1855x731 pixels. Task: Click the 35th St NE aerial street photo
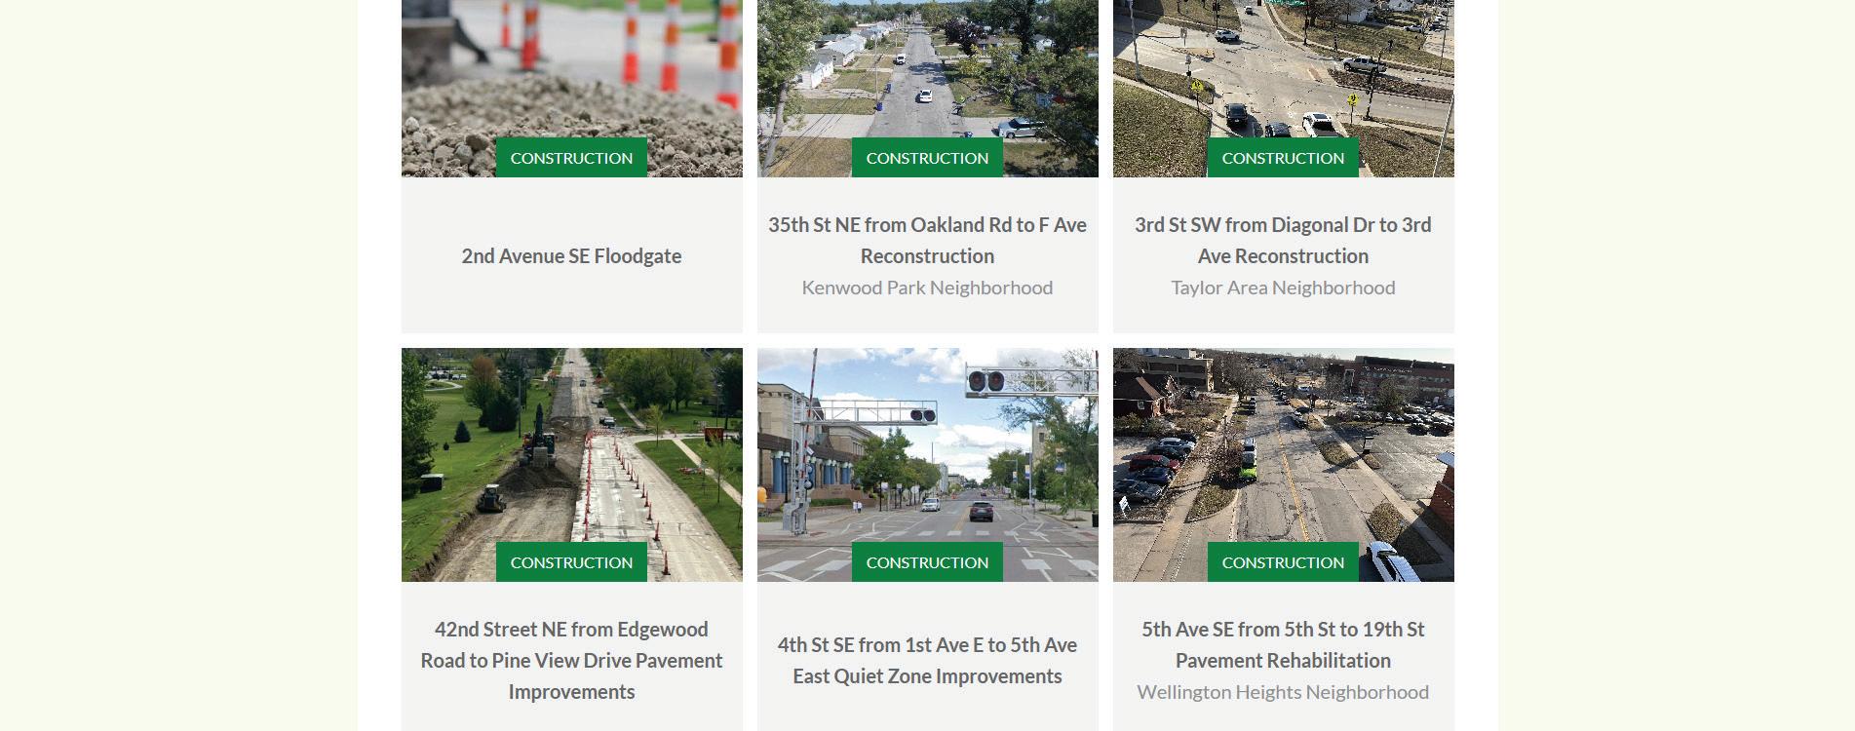[x=927, y=68]
